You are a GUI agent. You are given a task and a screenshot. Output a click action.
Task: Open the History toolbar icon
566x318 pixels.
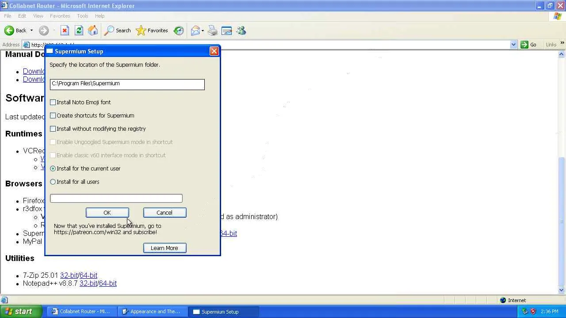(179, 30)
